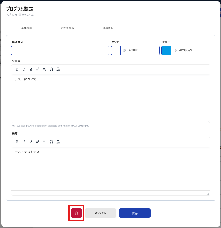
Task: Open the white 文字色 color swatch
Action: pos(116,50)
